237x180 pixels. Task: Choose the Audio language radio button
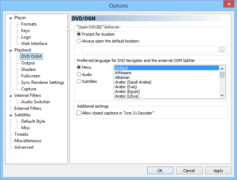point(79,75)
